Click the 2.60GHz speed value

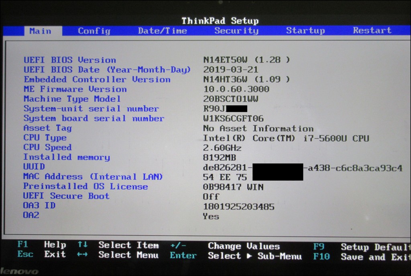pyautogui.click(x=222, y=148)
